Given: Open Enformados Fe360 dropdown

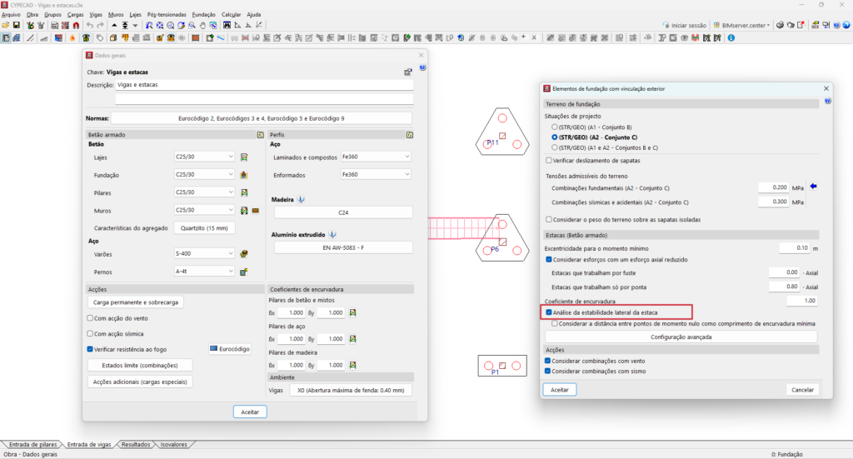Looking at the screenshot, I should click(x=376, y=175).
